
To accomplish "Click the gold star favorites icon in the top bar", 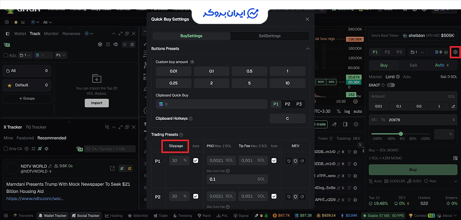I will pos(16,22).
